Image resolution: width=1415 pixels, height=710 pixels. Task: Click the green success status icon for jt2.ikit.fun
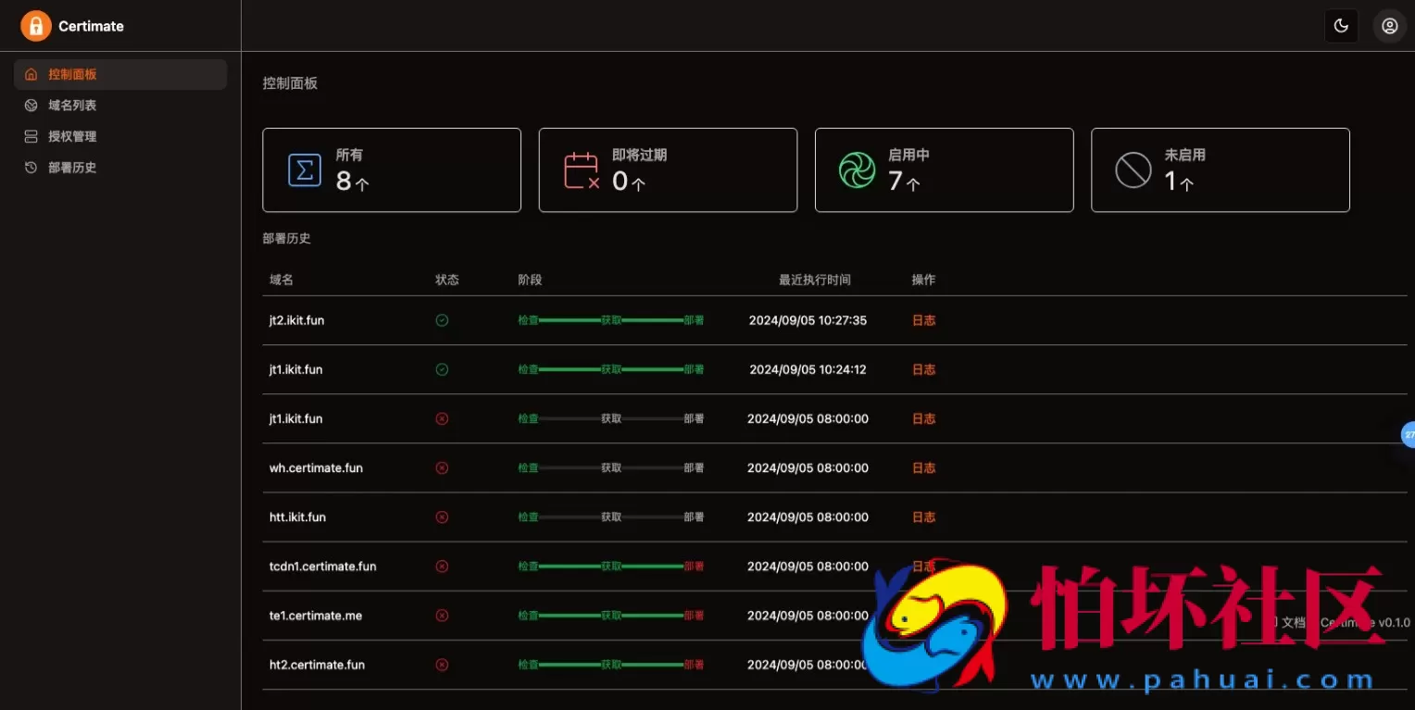[442, 319]
